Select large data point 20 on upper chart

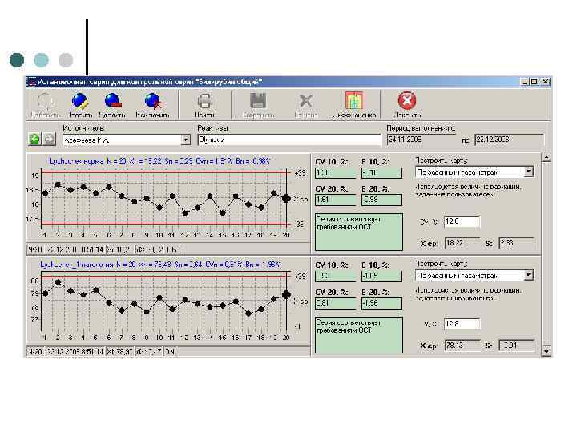click(286, 198)
